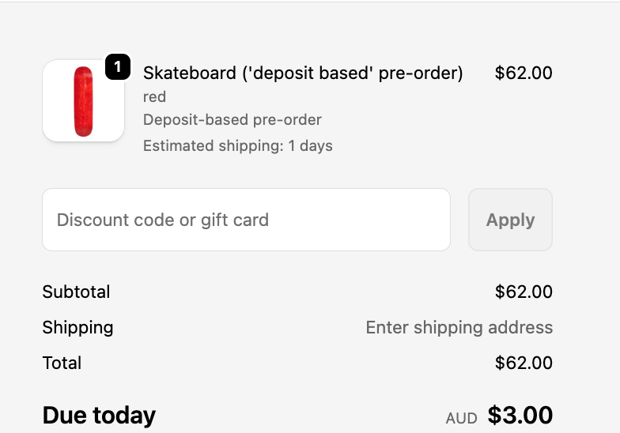Focus the 'Discount code or gift card' field
Image resolution: width=620 pixels, height=433 pixels.
pyautogui.click(x=246, y=220)
